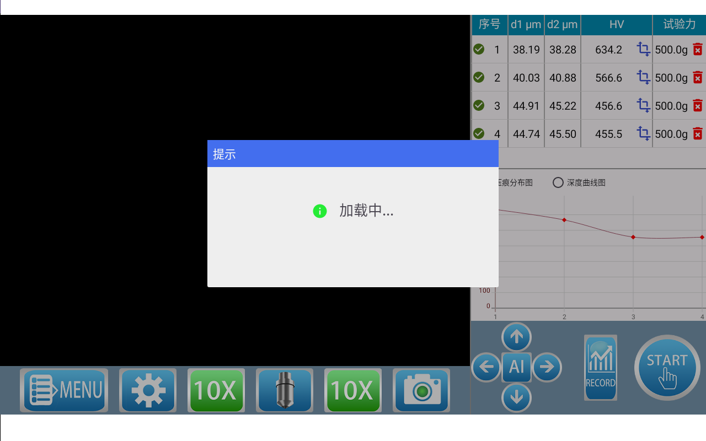Toggle the green check of row 4
Screen dimensions: 706x441
(479, 133)
